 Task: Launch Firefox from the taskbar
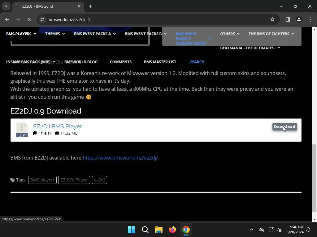[172, 230]
